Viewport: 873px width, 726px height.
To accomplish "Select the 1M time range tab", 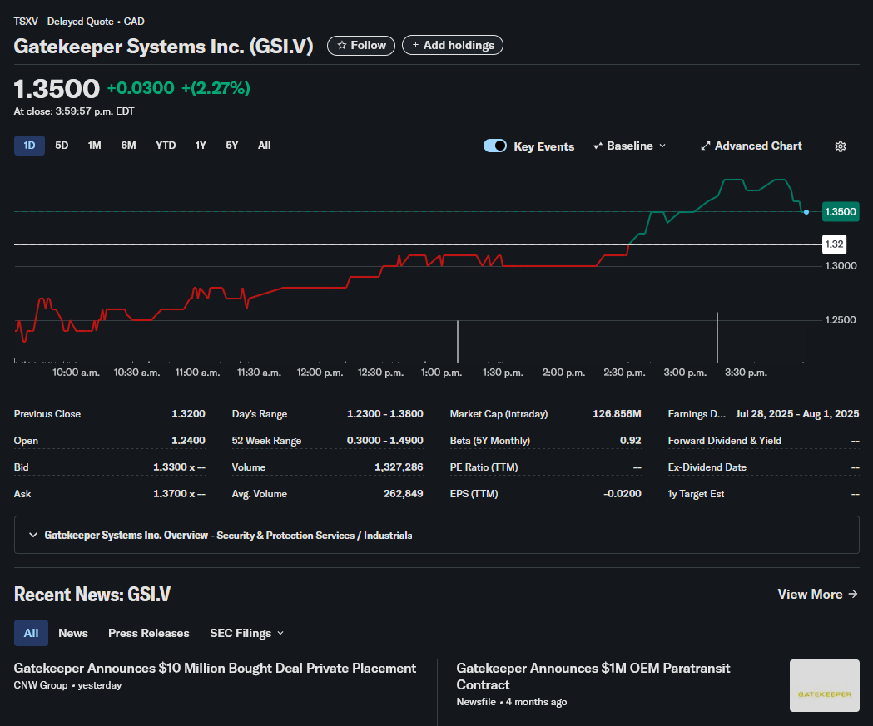I will pos(95,146).
